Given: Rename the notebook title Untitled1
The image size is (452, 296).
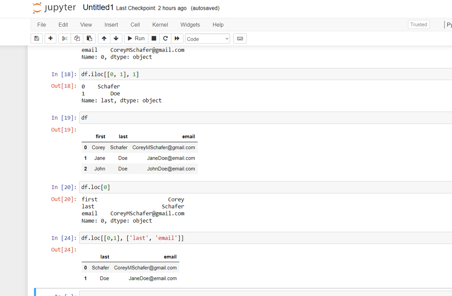Looking at the screenshot, I should pyautogui.click(x=98, y=8).
